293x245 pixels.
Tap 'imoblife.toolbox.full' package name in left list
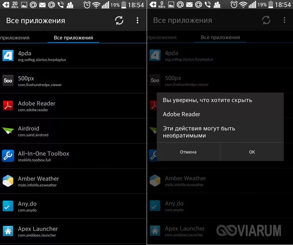point(34,160)
